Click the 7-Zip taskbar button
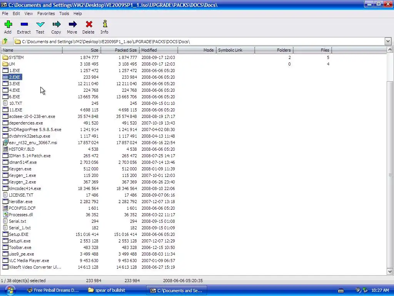 pyautogui.click(x=176, y=290)
